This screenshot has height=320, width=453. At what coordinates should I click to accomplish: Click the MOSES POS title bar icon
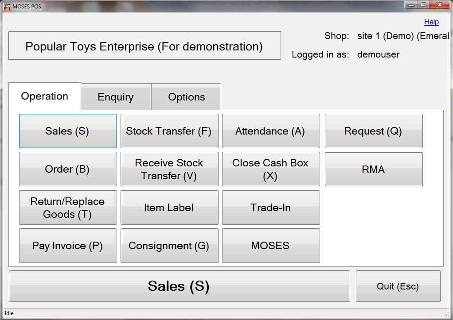tap(6, 6)
